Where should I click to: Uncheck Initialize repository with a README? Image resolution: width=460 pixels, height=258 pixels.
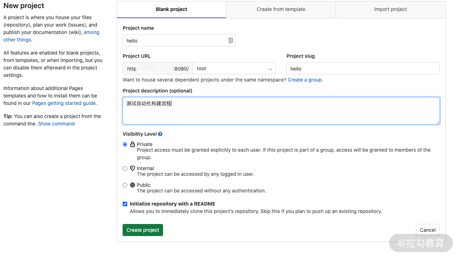pos(125,204)
